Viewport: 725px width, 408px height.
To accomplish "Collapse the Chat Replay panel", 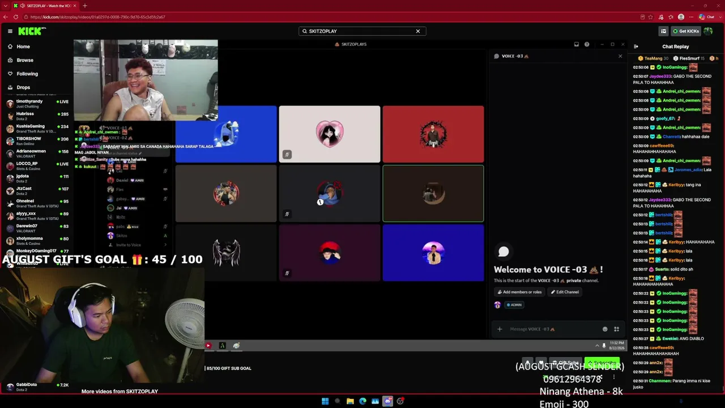I will click(x=636, y=46).
